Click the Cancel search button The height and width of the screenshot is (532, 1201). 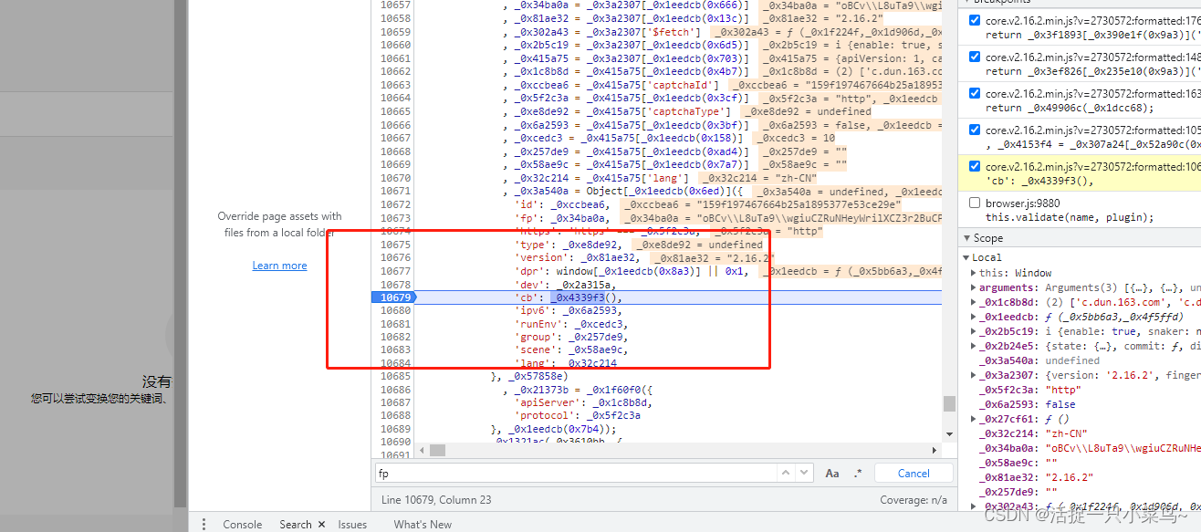coord(913,473)
